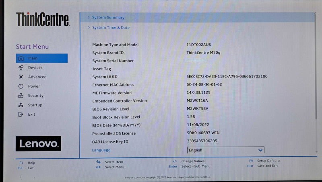Click ESC Exit shortcut
The width and height of the screenshot is (322, 182).
pyautogui.click(x=26, y=168)
